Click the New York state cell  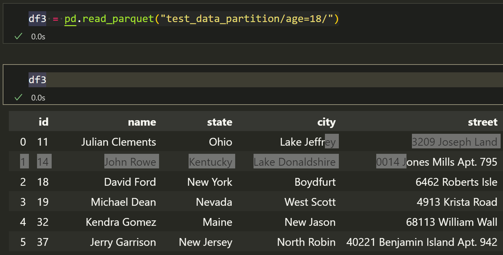pyautogui.click(x=210, y=182)
